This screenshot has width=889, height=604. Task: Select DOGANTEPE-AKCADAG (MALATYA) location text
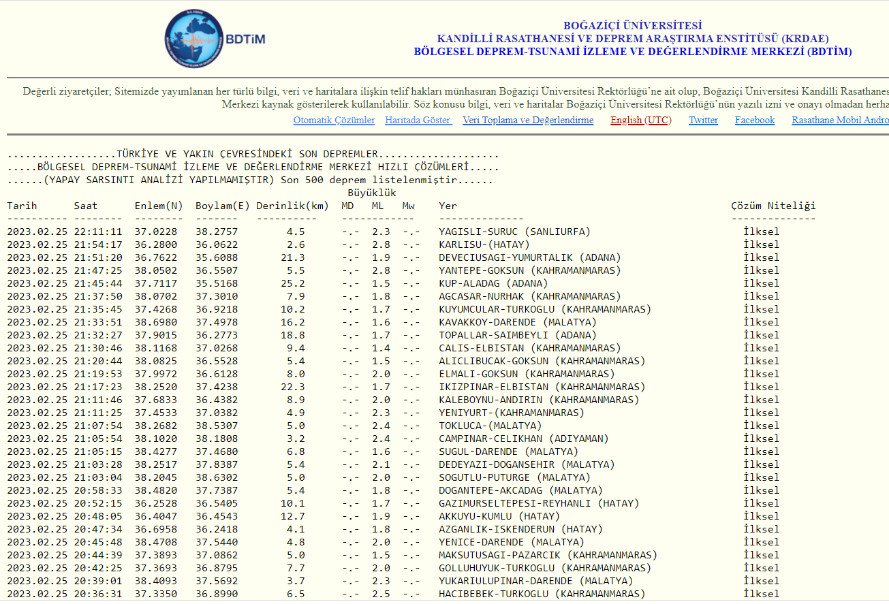(x=520, y=490)
